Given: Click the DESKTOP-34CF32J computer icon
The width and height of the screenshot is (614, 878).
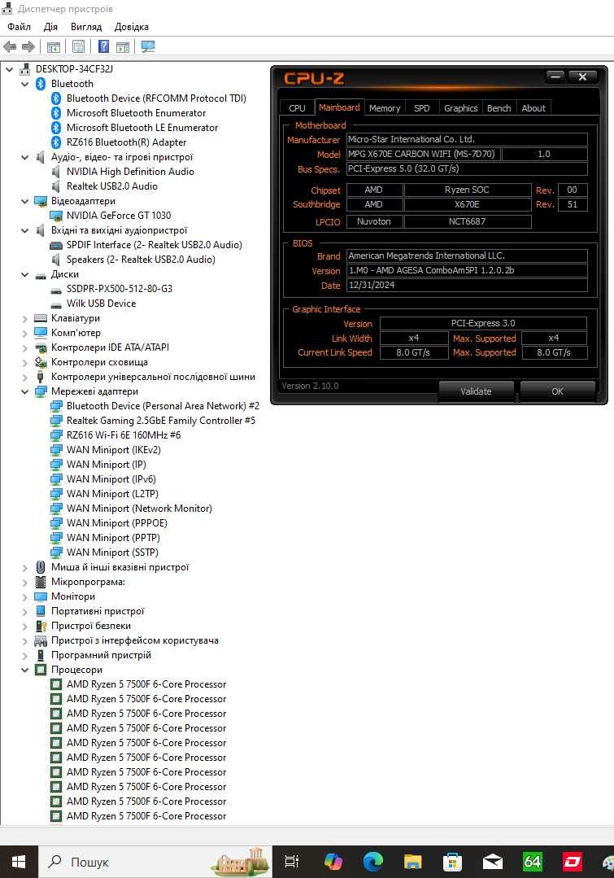Looking at the screenshot, I should click(24, 69).
